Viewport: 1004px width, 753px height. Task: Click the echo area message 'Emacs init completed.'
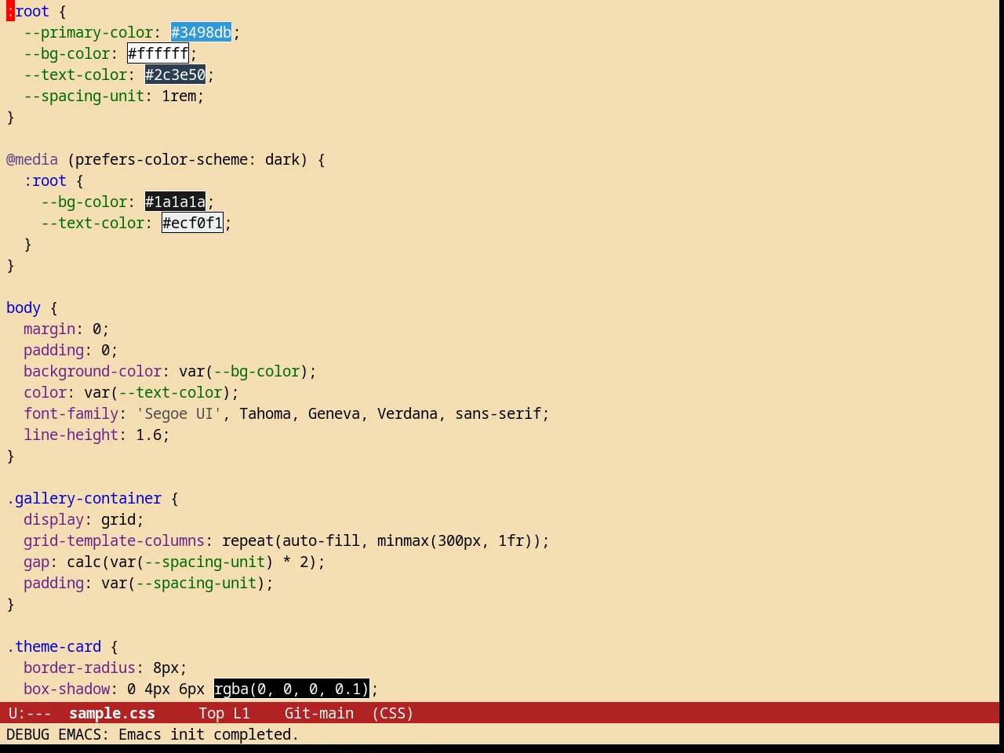pyautogui.click(x=209, y=734)
